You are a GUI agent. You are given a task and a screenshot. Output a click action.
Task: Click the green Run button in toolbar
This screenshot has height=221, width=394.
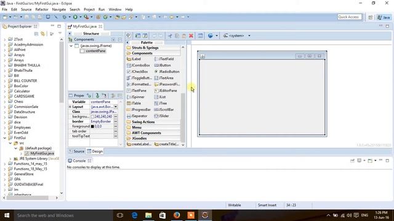[x=75, y=17]
